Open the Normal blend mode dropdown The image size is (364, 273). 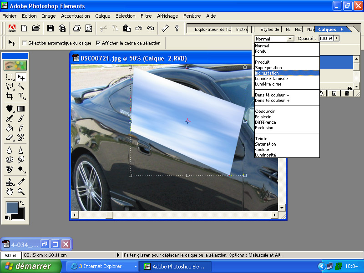[x=290, y=39]
